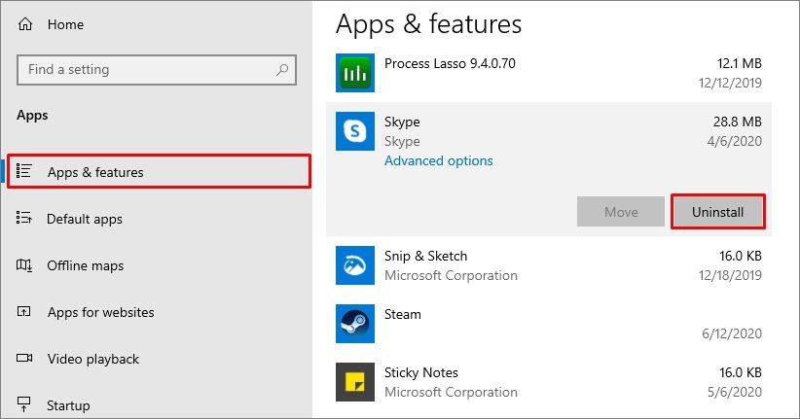Uninstall the Skype app
Screen dimensions: 800x419
click(718, 212)
